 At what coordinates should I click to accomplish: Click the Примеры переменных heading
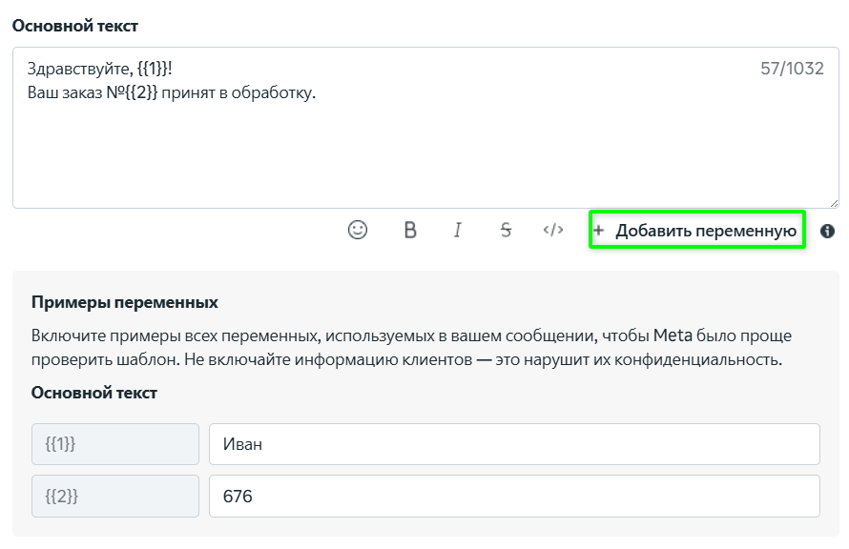pyautogui.click(x=125, y=302)
